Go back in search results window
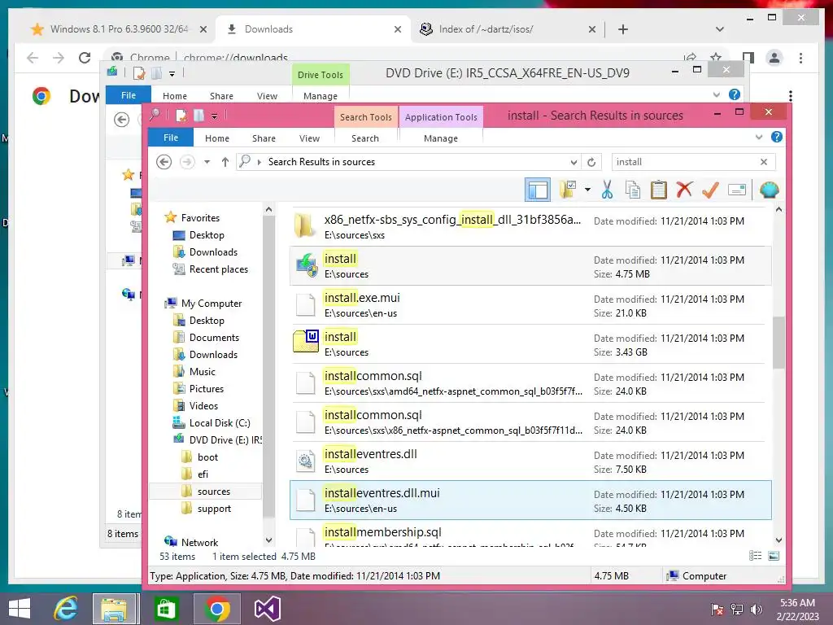 tap(164, 162)
